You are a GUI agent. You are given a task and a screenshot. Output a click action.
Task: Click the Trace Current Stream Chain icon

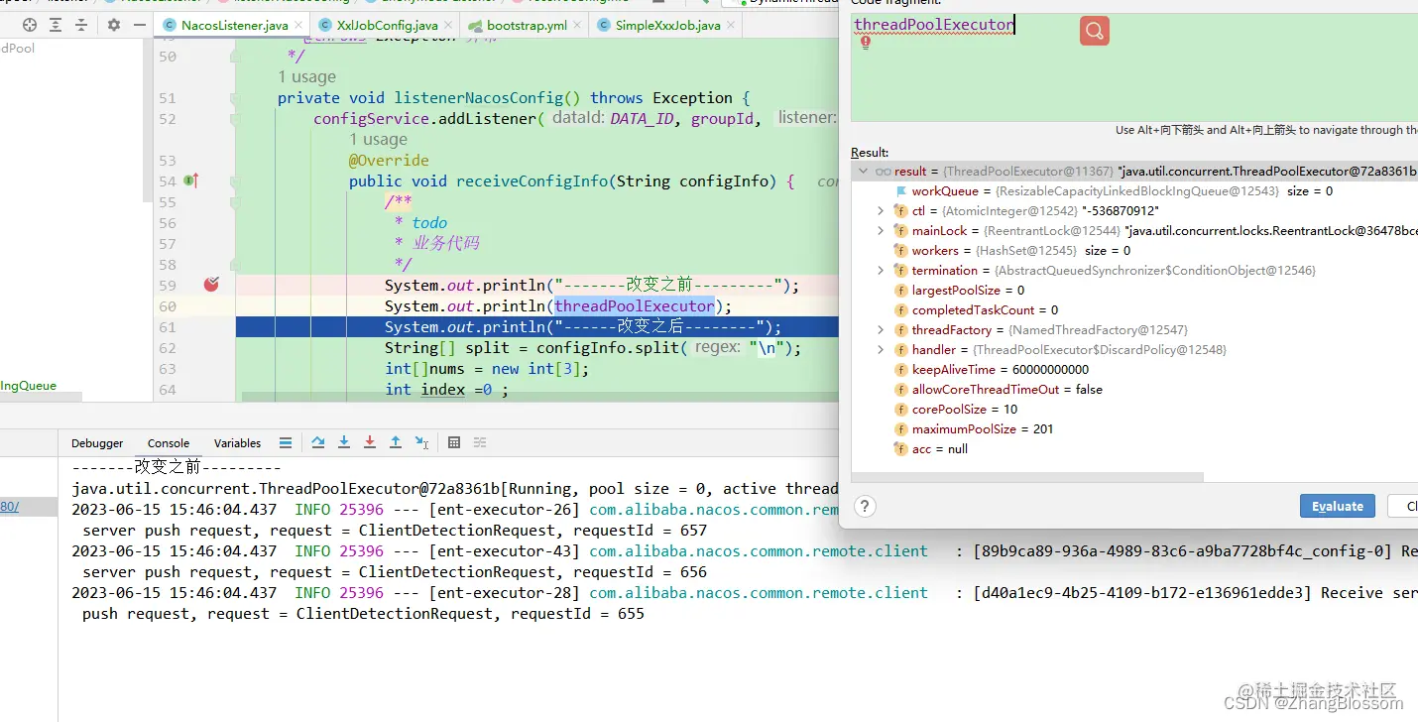[x=480, y=442]
